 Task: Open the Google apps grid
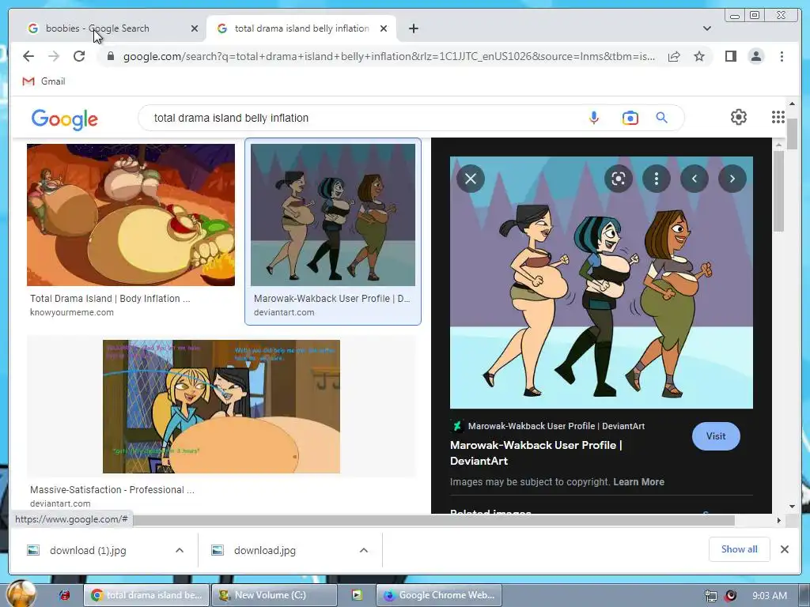pos(778,117)
